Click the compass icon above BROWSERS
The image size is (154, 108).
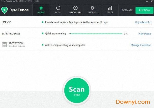[x=75, y=8]
